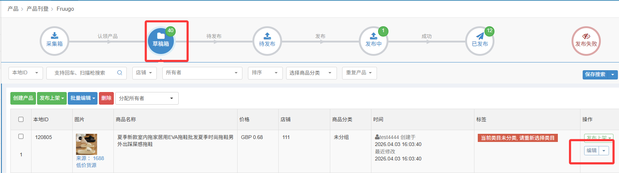Screen dimensions: 619x173
Task: Open the slipper product thumbnail image
Action: coord(86,144)
